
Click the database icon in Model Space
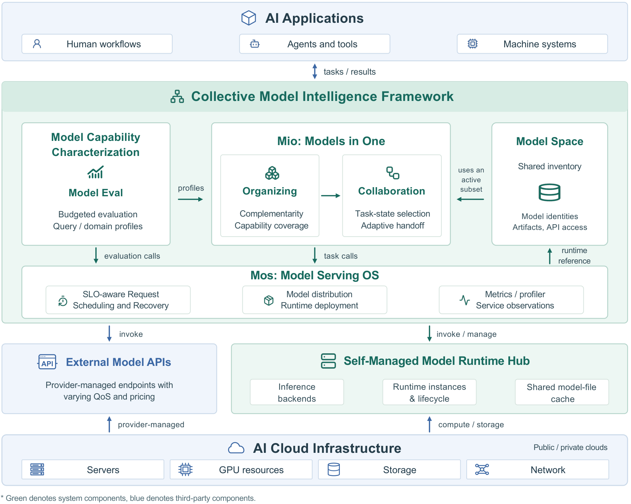[x=549, y=192]
